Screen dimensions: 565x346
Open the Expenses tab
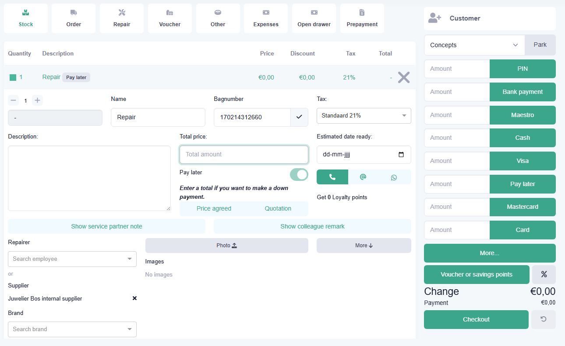[x=266, y=18]
